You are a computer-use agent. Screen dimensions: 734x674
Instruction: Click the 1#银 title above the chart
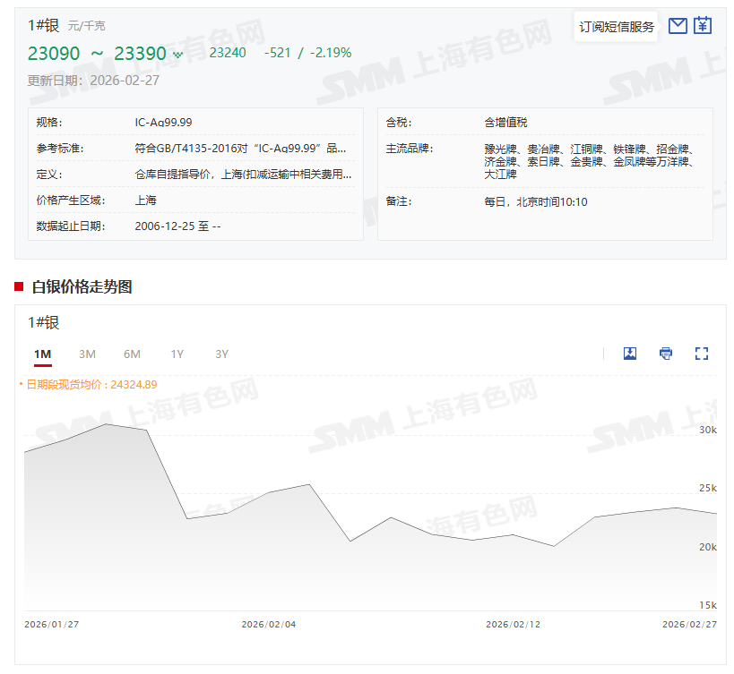pos(43,323)
